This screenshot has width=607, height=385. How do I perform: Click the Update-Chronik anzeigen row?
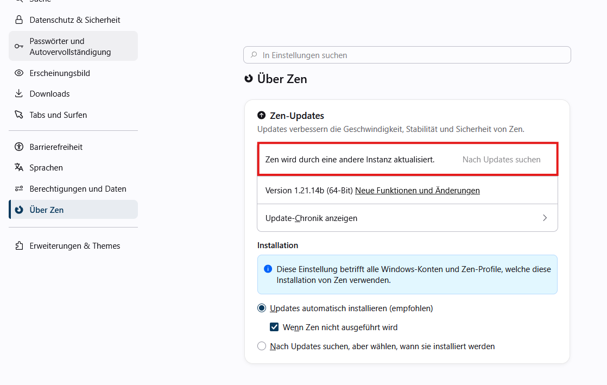[407, 218]
